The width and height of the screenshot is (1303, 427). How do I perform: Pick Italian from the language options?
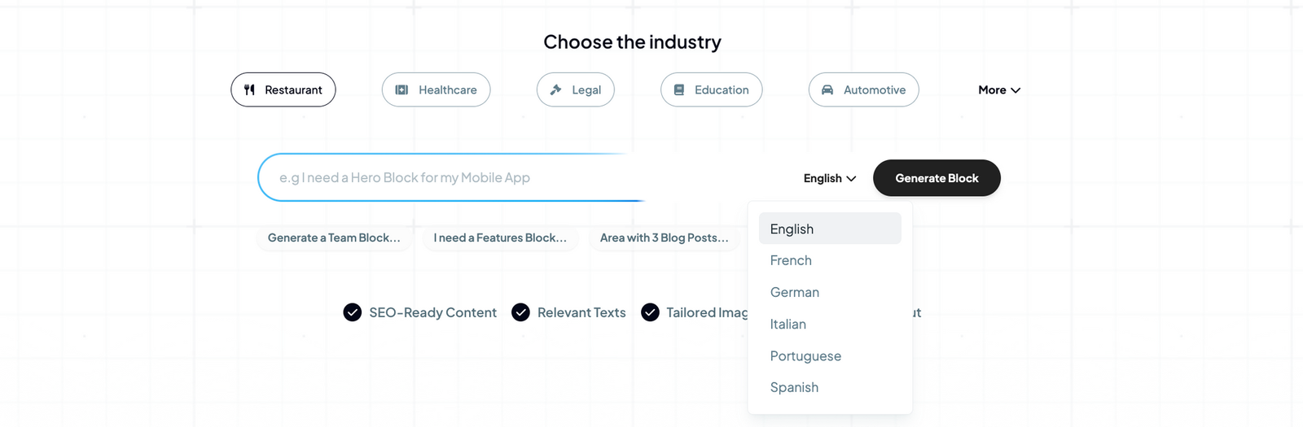point(788,324)
